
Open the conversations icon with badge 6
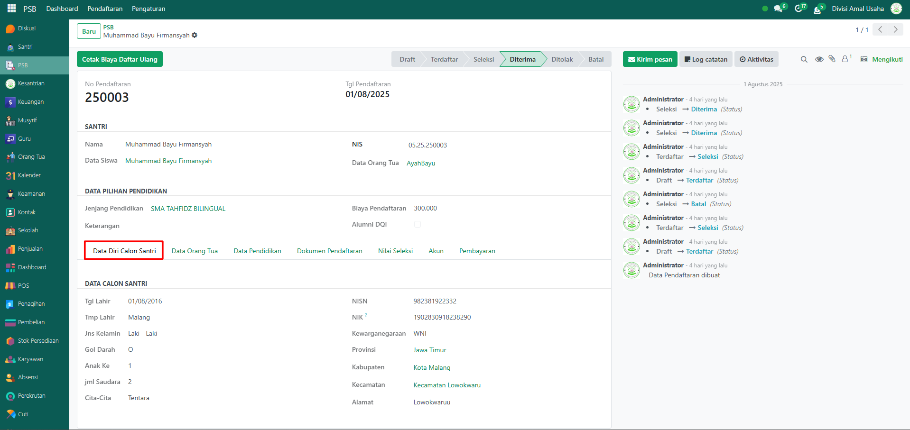pos(778,9)
